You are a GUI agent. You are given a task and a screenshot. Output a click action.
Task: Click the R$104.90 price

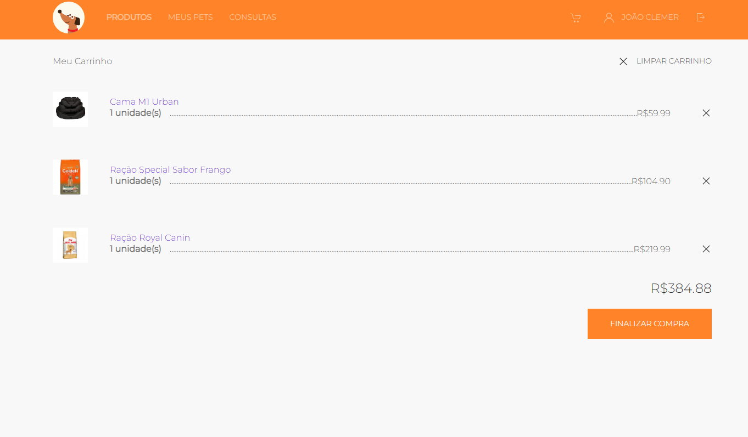(651, 181)
